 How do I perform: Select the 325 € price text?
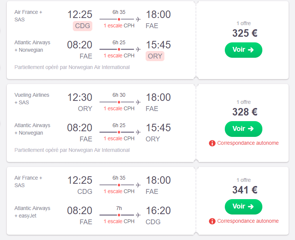coord(245,33)
